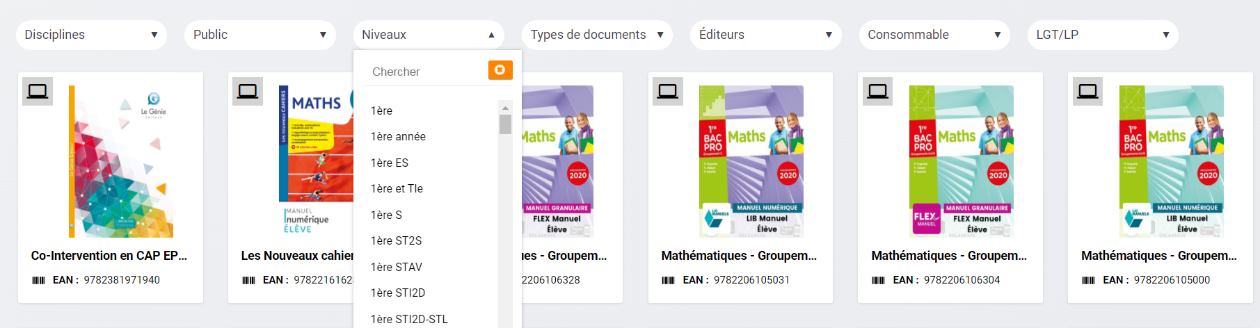1260x328 pixels.
Task: Click the Niveaux list scrollbar up arrow
Action: 505,108
